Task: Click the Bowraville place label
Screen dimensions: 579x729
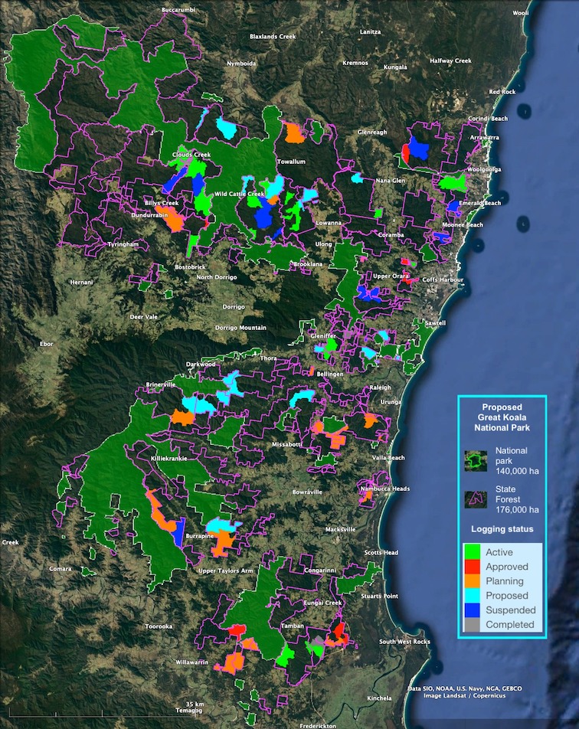Action: tap(307, 492)
